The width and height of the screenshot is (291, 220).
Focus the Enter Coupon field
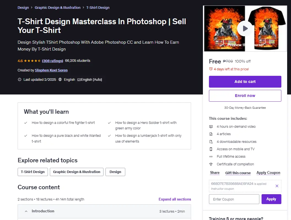234,199
